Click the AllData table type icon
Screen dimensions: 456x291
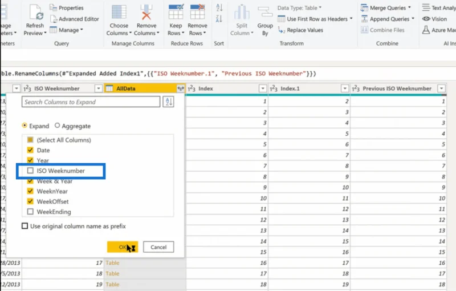click(x=109, y=88)
